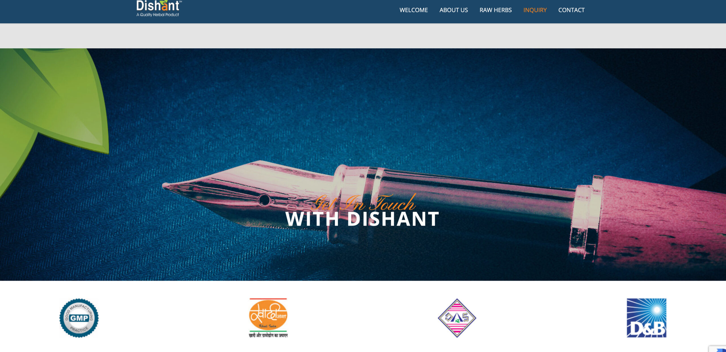Click the gray band below the header

click(x=363, y=36)
